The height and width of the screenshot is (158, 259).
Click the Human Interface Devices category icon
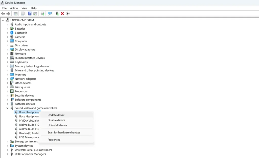tap(12, 58)
